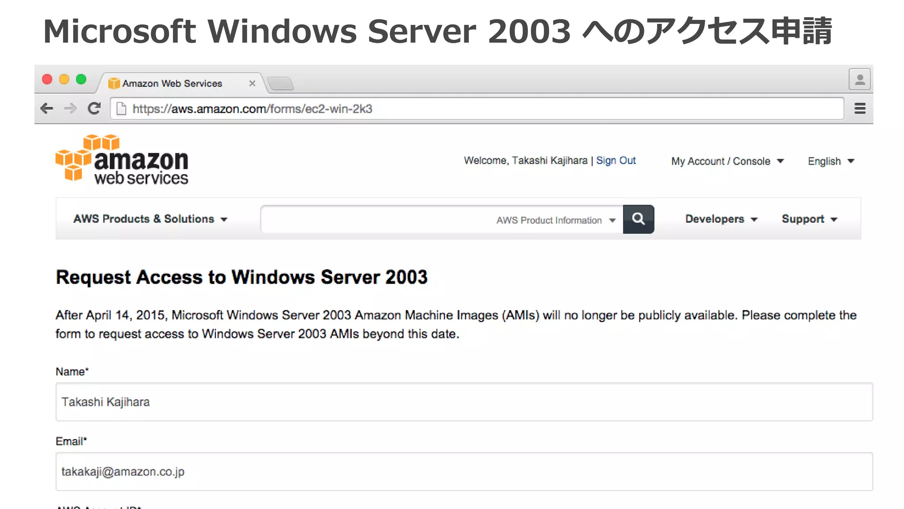Click the green maximize window button
904x509 pixels.
click(81, 79)
